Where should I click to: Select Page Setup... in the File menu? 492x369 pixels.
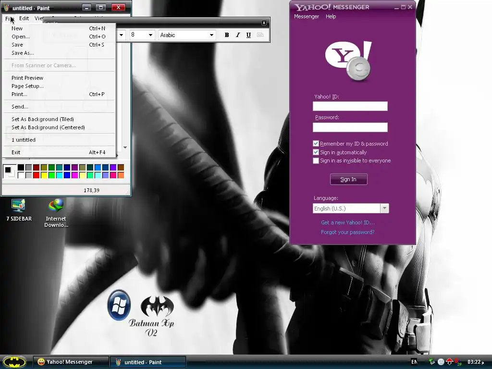(59, 86)
